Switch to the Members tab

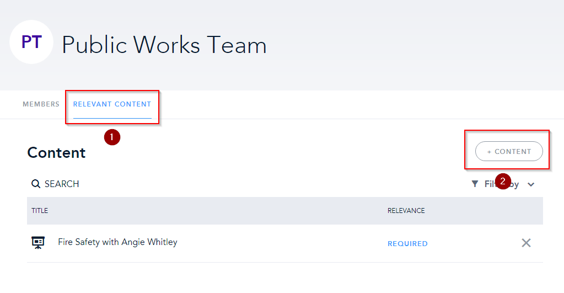tap(41, 104)
